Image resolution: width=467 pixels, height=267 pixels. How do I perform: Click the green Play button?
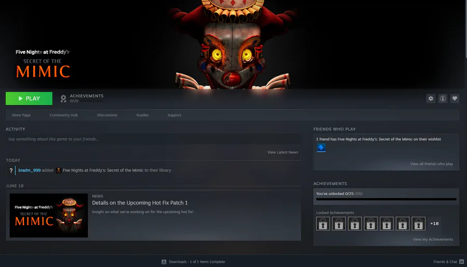(x=29, y=98)
